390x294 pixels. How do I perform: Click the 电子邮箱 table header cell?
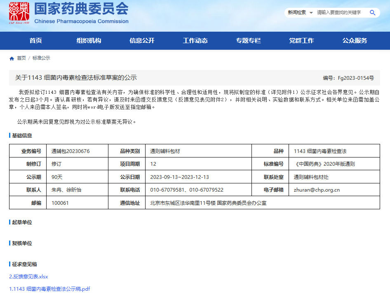[x=270, y=190]
